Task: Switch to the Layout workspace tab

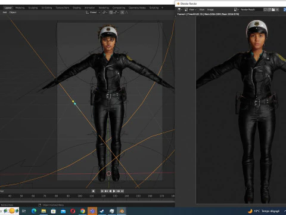Action: pyautogui.click(x=8, y=8)
